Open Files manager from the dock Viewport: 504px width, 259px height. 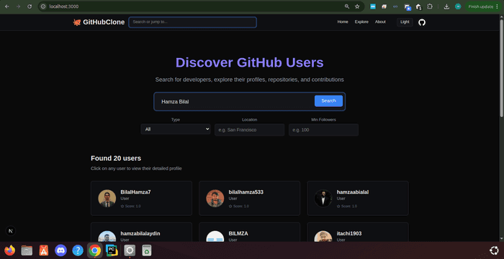point(27,250)
